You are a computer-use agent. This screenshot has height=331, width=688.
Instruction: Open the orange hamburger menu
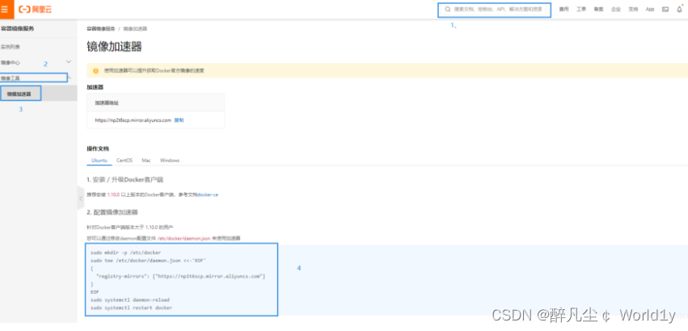tap(6, 9)
